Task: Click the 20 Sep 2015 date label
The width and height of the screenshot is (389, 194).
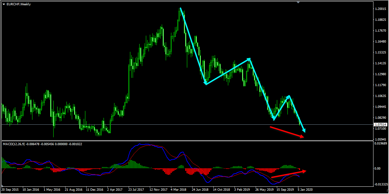Action: pyautogui.click(x=10, y=189)
